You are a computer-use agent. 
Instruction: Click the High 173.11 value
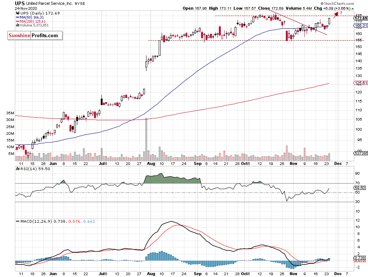(220, 8)
